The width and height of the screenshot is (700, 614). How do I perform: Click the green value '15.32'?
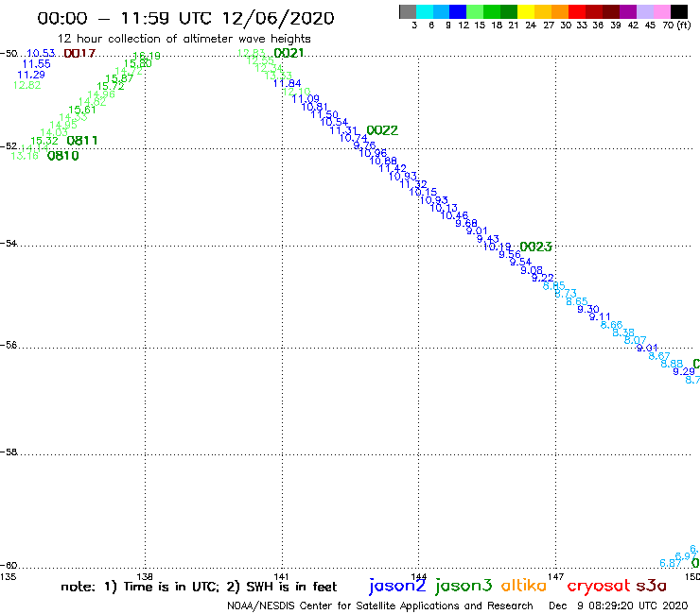44,141
